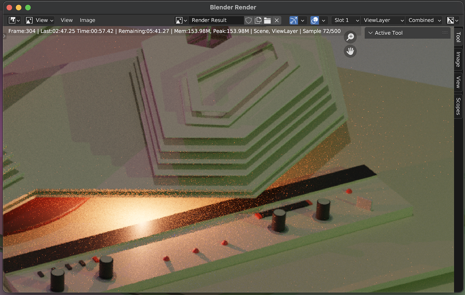Expand the overlays options dropdown arrow
465x295 pixels.
[x=323, y=20]
